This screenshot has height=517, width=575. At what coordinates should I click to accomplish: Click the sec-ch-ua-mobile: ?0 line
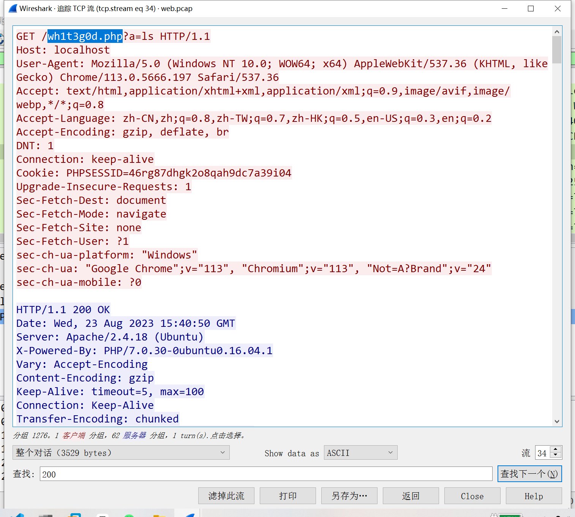(x=79, y=282)
